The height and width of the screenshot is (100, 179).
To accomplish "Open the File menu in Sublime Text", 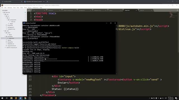I will 2,7.
